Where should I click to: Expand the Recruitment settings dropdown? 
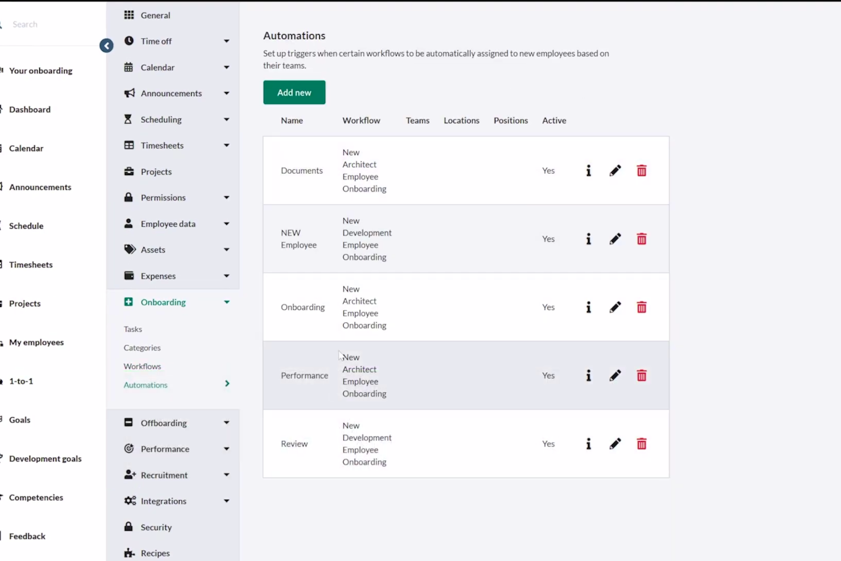click(227, 475)
